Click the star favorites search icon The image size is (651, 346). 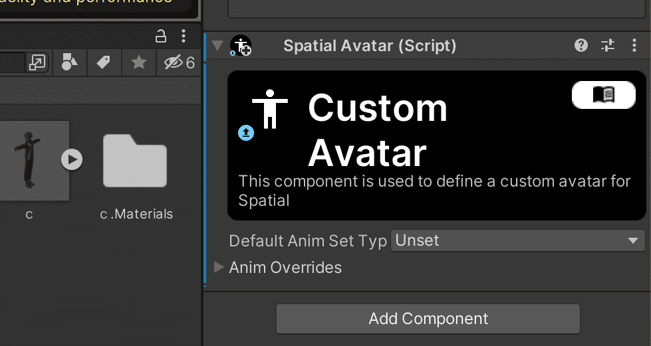point(139,63)
